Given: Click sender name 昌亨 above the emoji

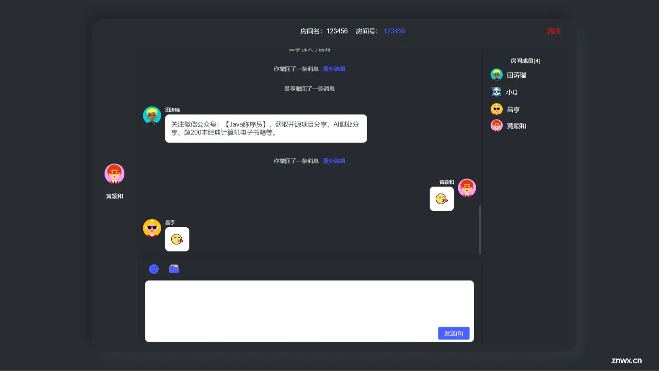Looking at the screenshot, I should pyautogui.click(x=170, y=222).
